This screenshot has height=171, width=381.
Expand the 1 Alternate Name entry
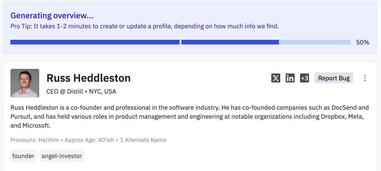(x=143, y=140)
